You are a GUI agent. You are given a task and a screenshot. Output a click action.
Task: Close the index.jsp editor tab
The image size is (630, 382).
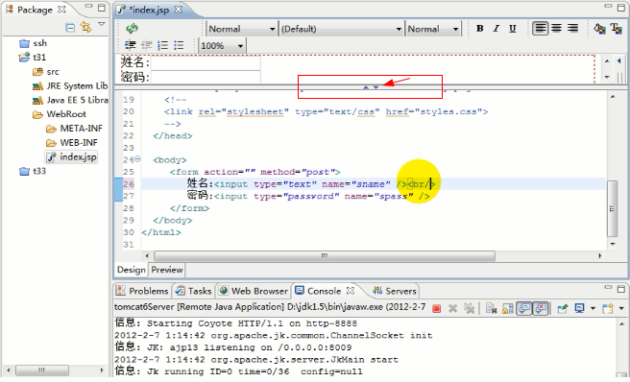pos(178,9)
